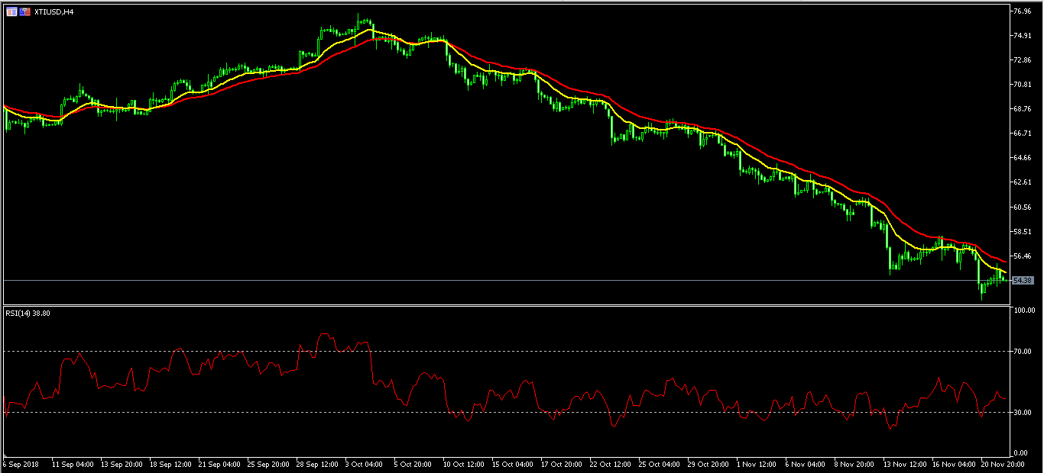Click the 13 Nov 12:00 time label
1044x473 pixels.
coord(903,464)
